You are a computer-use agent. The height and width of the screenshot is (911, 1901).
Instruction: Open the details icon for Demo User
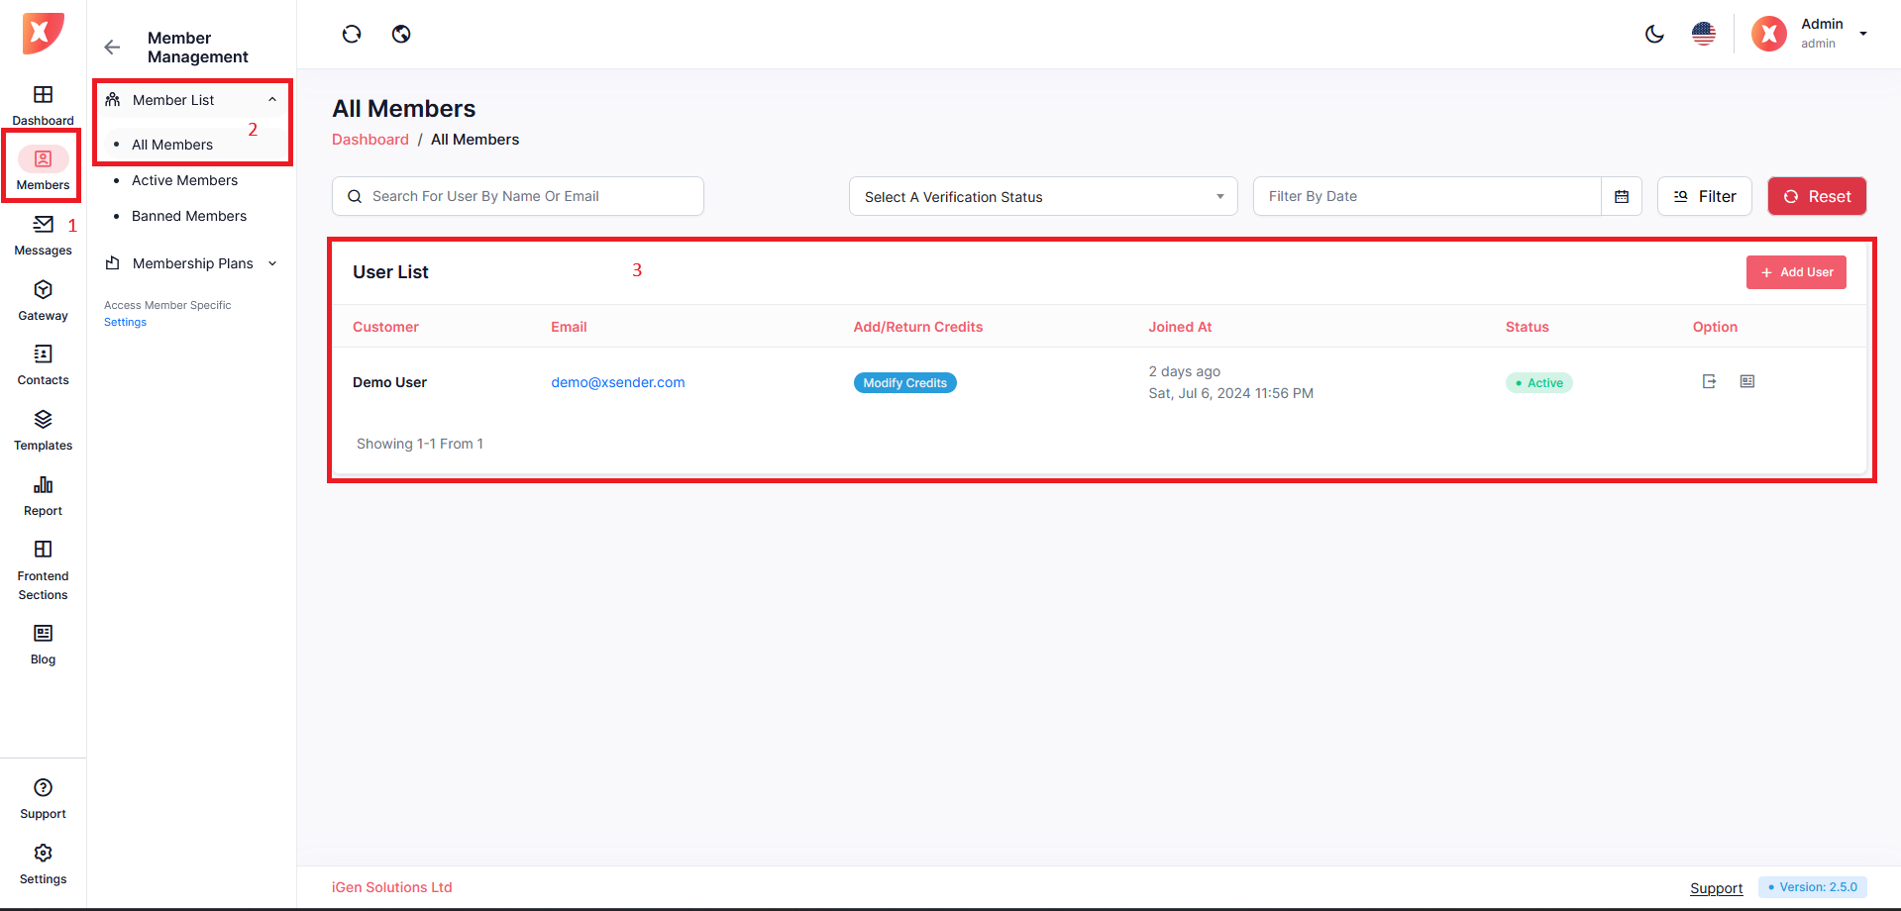(1747, 382)
